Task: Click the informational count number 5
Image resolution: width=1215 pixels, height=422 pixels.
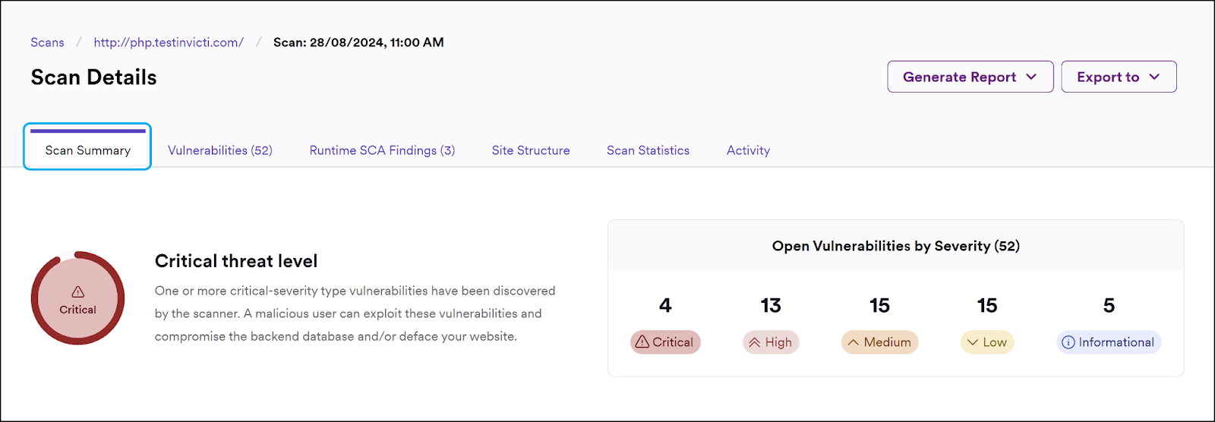Action: click(x=1109, y=305)
